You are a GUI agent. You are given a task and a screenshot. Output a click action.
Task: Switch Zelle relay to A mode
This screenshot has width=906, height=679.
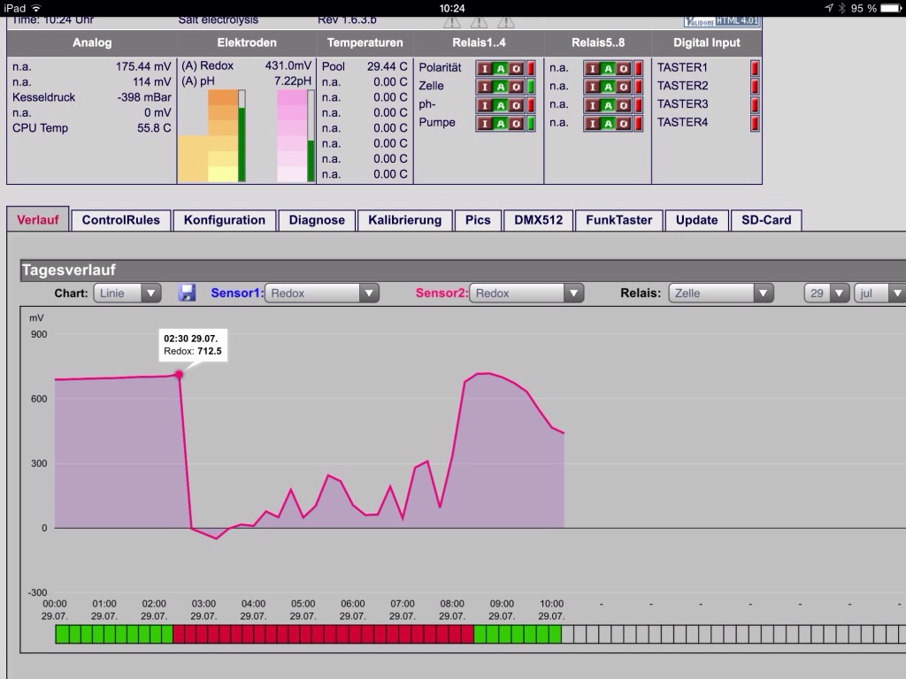pos(501,87)
